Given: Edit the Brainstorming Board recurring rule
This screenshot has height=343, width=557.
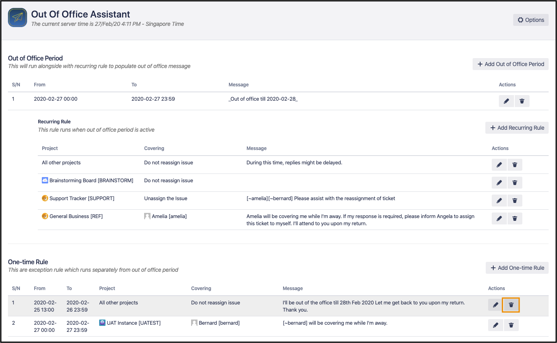Looking at the screenshot, I should click(499, 183).
